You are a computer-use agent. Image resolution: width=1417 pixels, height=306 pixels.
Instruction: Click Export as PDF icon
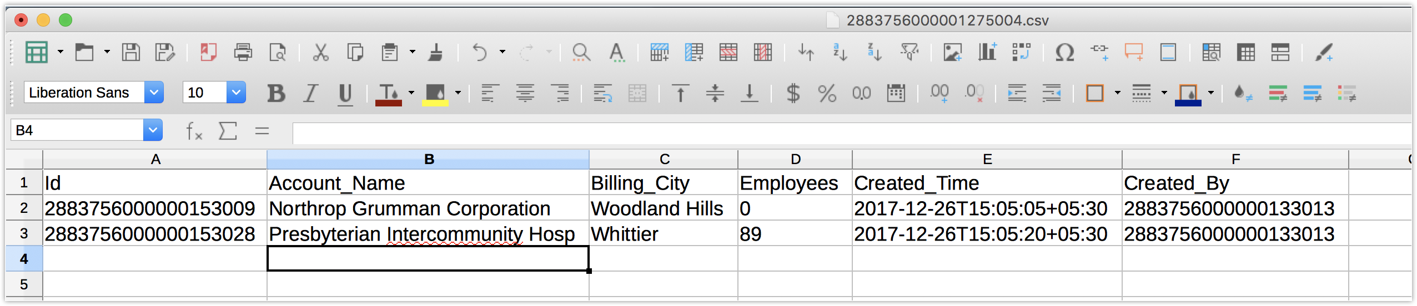208,53
